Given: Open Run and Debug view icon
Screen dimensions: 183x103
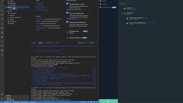Looking at the screenshot, I should 2,10.
